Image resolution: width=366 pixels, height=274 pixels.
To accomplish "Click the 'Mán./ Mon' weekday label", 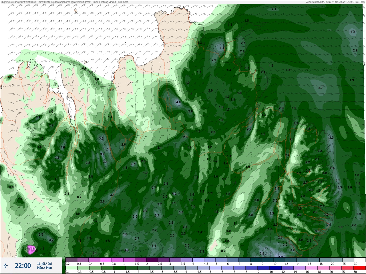I will click(x=44, y=268).
